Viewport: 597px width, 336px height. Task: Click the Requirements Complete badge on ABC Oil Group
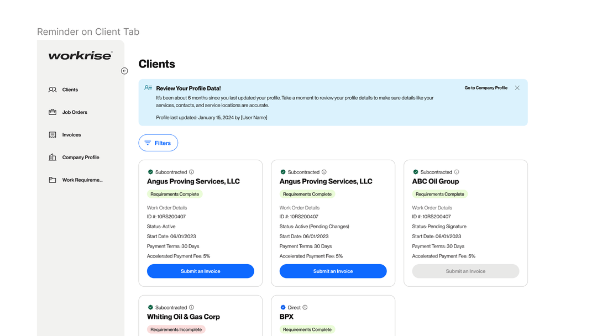[439, 194]
